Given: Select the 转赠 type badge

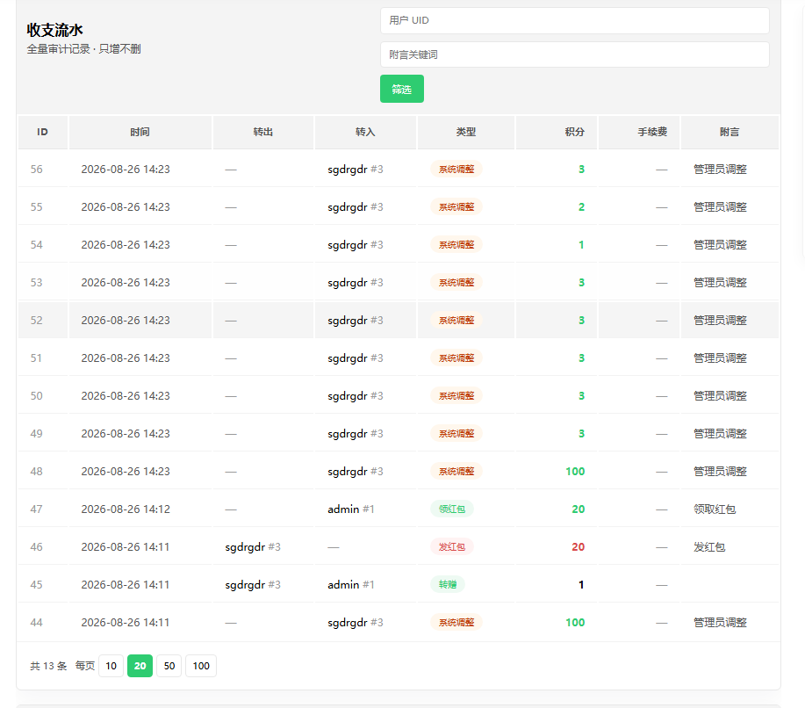Looking at the screenshot, I should tap(448, 585).
